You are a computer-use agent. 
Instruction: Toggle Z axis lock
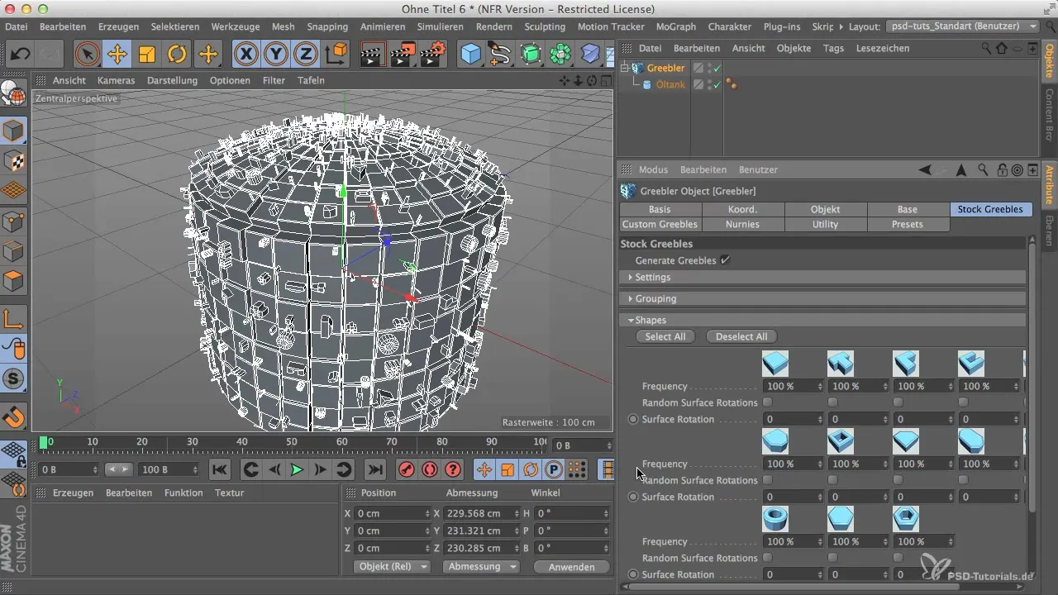point(306,55)
